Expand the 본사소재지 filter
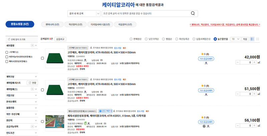267x136 pixels. (36, 102)
